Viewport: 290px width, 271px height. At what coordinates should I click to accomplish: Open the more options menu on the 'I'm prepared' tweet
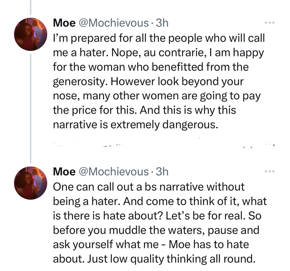click(x=270, y=23)
